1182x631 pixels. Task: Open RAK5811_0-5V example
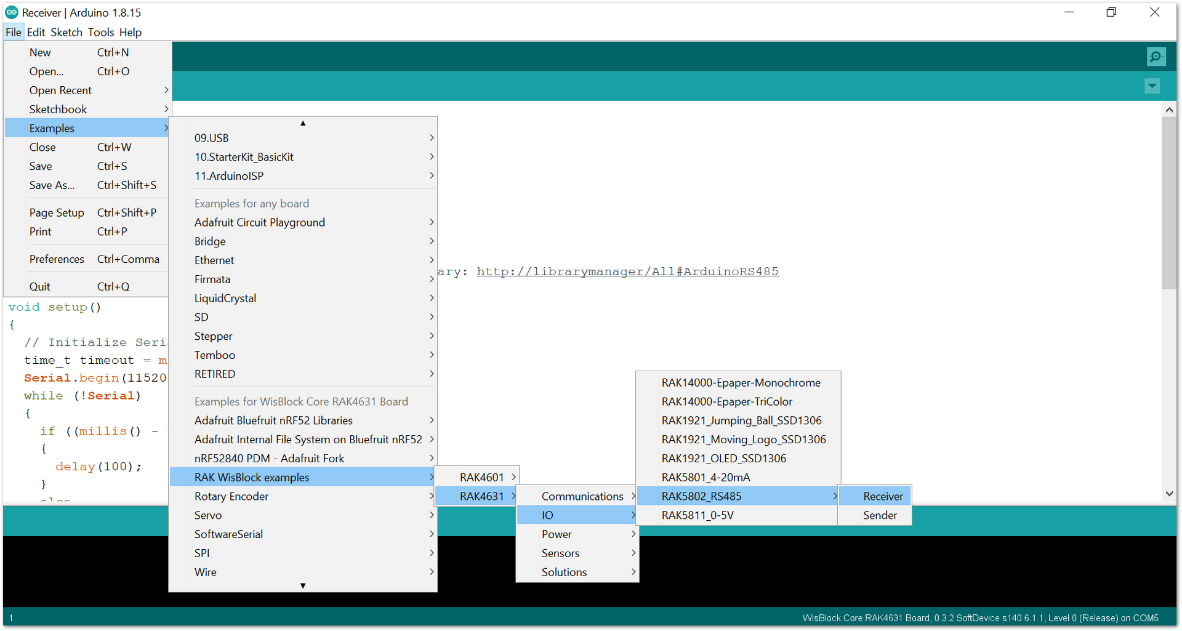coord(738,515)
